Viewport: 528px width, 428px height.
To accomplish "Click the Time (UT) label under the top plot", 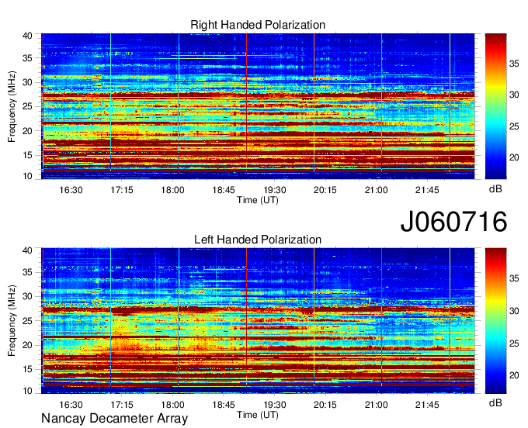I will [258, 200].
